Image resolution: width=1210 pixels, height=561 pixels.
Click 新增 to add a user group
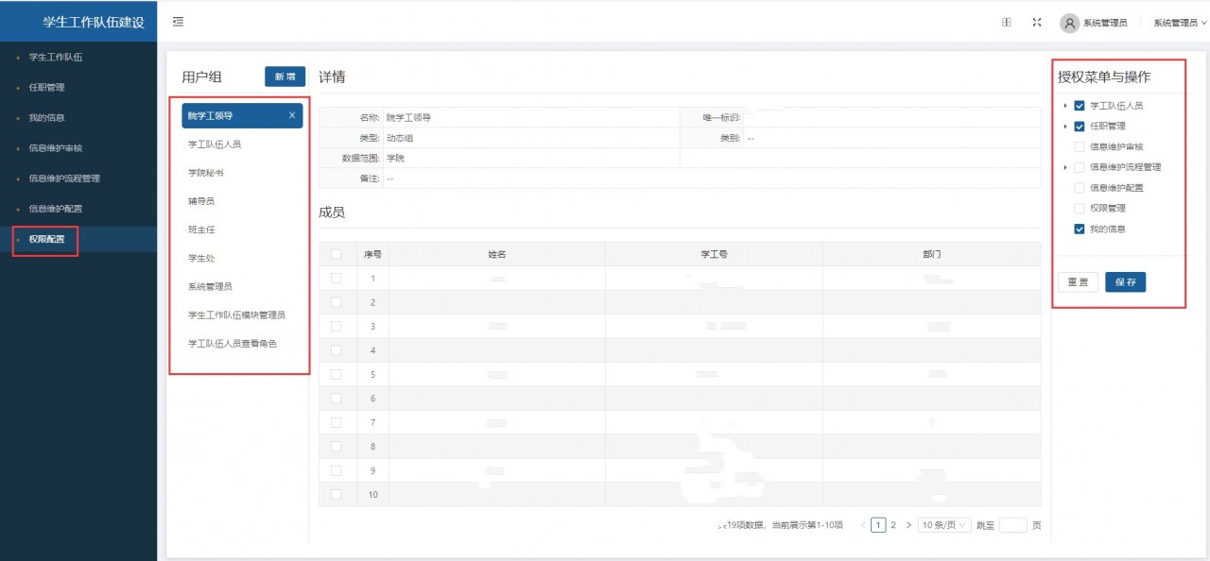(285, 76)
